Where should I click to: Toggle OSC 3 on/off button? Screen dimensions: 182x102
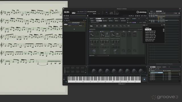point(111,31)
